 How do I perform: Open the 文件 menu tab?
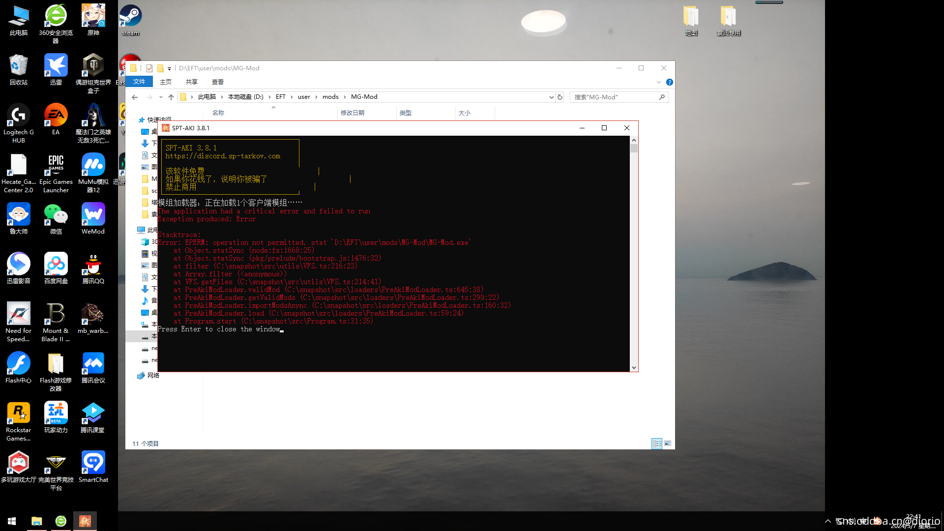pyautogui.click(x=139, y=82)
